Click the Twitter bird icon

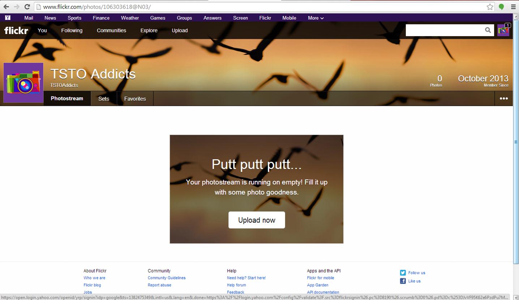tap(403, 273)
